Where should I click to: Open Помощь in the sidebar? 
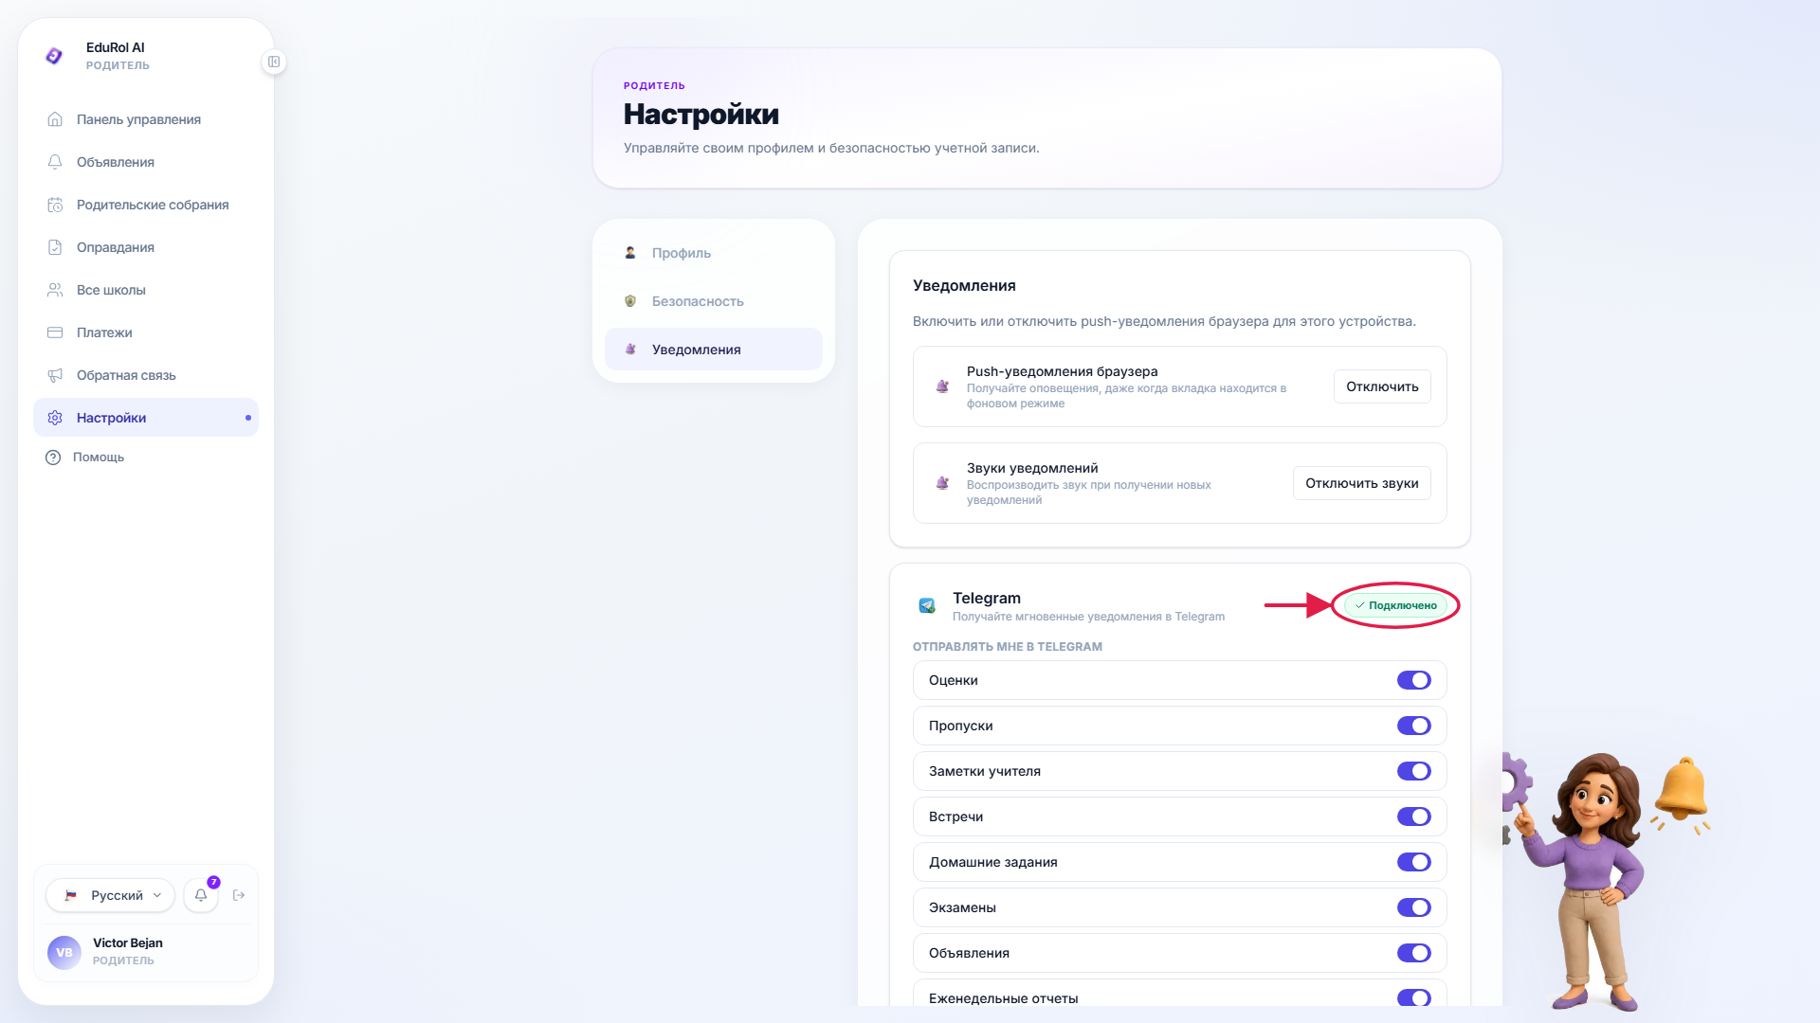click(146, 458)
